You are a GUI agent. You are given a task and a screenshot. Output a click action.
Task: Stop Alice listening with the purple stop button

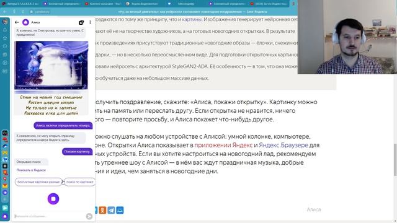point(53,199)
